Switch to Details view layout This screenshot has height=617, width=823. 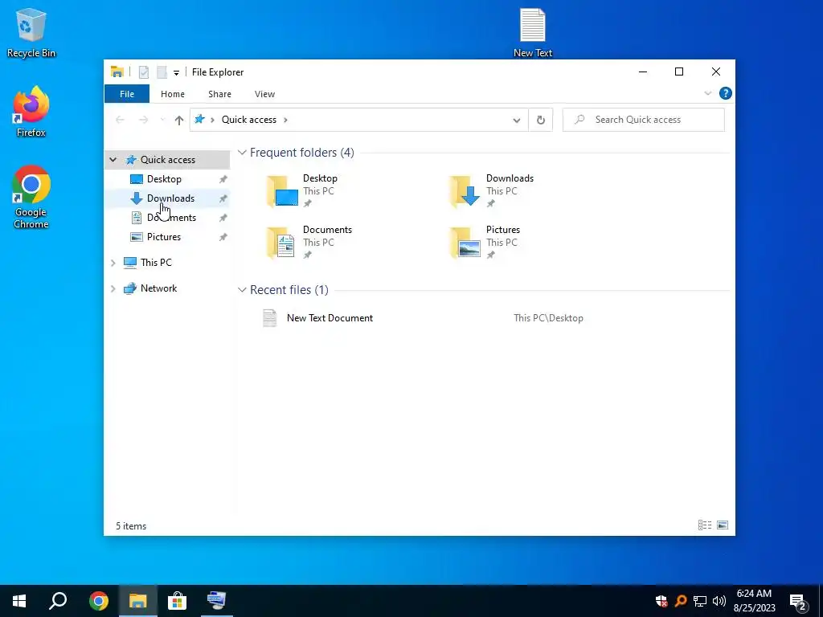705,525
